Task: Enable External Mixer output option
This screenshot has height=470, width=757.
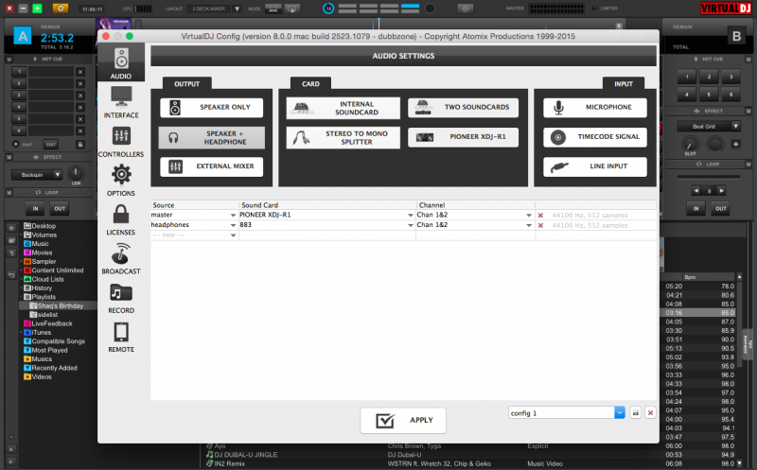Action: (x=211, y=166)
